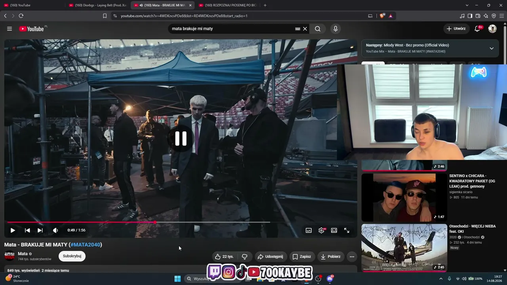507x285 pixels.
Task: Open the YouTube guide hamburger menu
Action: [10, 29]
